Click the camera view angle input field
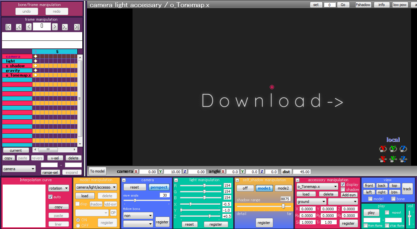The height and width of the screenshot is (229, 417). [164, 195]
